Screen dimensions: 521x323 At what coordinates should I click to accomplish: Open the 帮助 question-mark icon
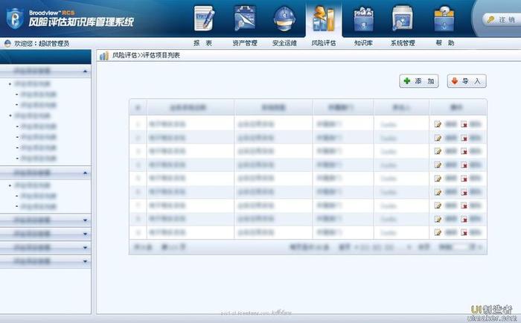pos(444,19)
